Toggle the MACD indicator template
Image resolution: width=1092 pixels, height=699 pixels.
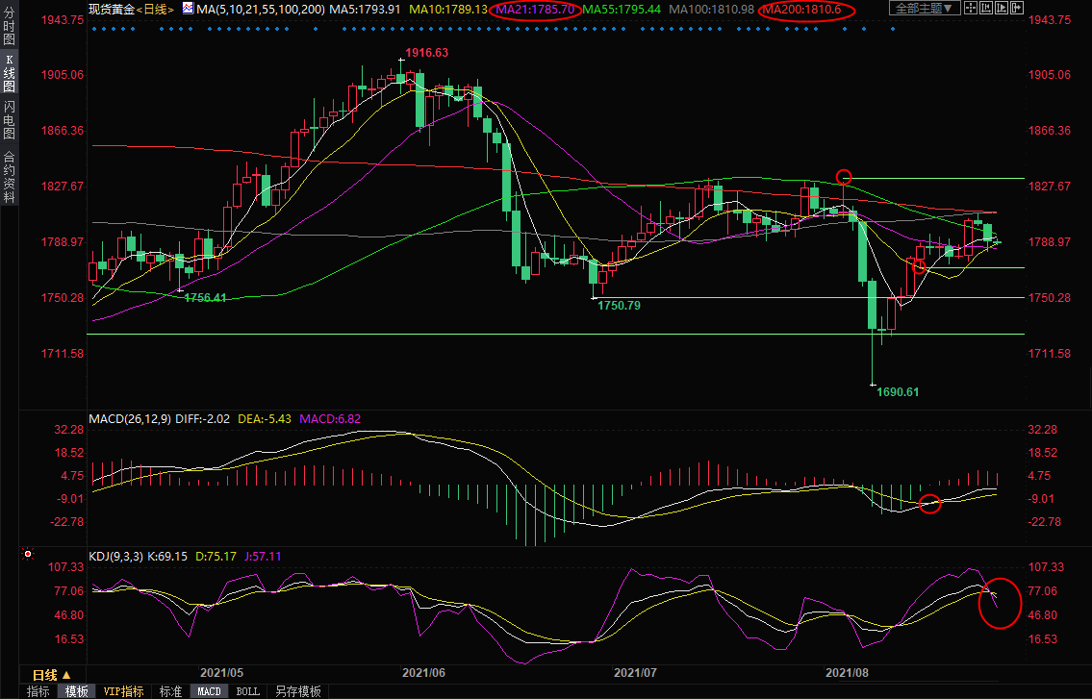point(209,691)
